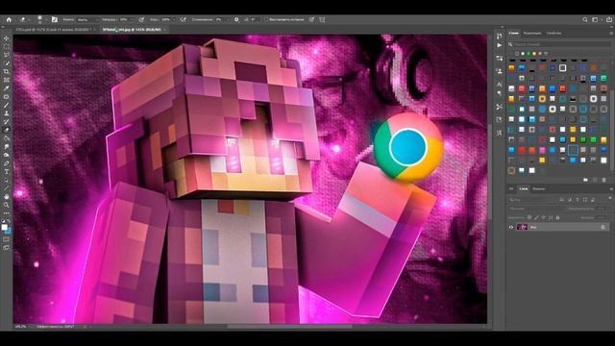This screenshot has width=615, height=346.
Task: Open the Edit Toolbar three-dots button
Action: pos(7,212)
